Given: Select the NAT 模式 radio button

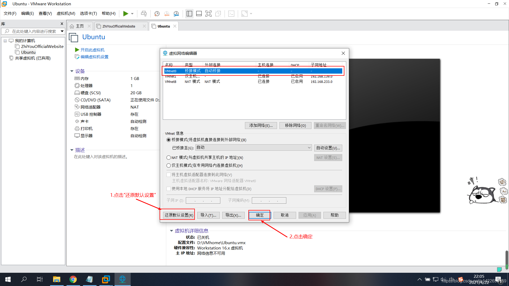Looking at the screenshot, I should [169, 158].
